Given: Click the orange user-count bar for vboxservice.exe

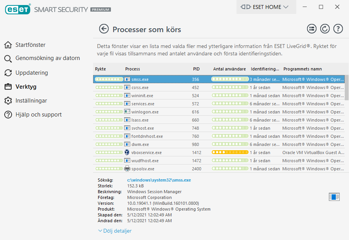Looking at the screenshot, I should (230, 153).
